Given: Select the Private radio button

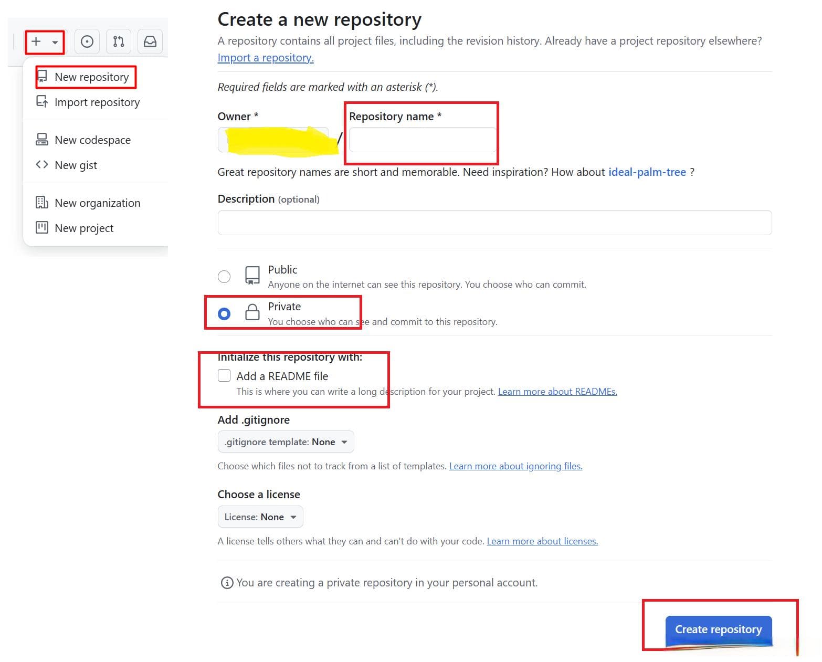Looking at the screenshot, I should (x=224, y=314).
